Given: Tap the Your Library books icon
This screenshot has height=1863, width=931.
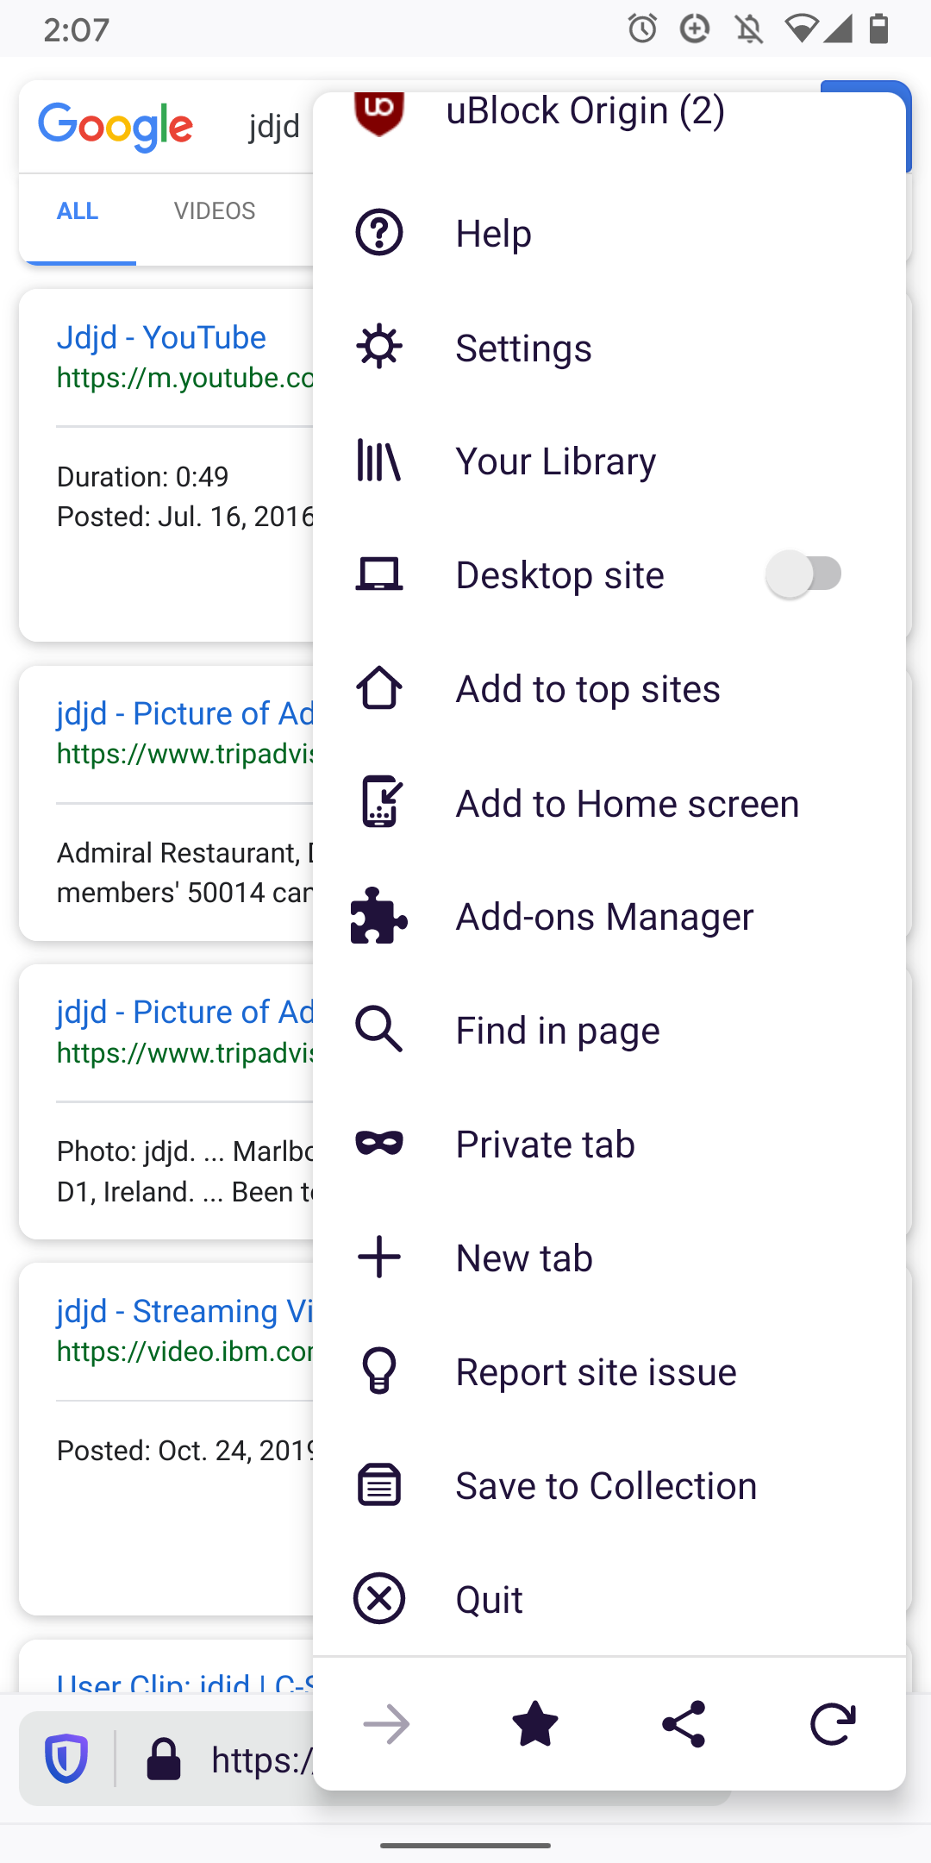Looking at the screenshot, I should tap(379, 460).
